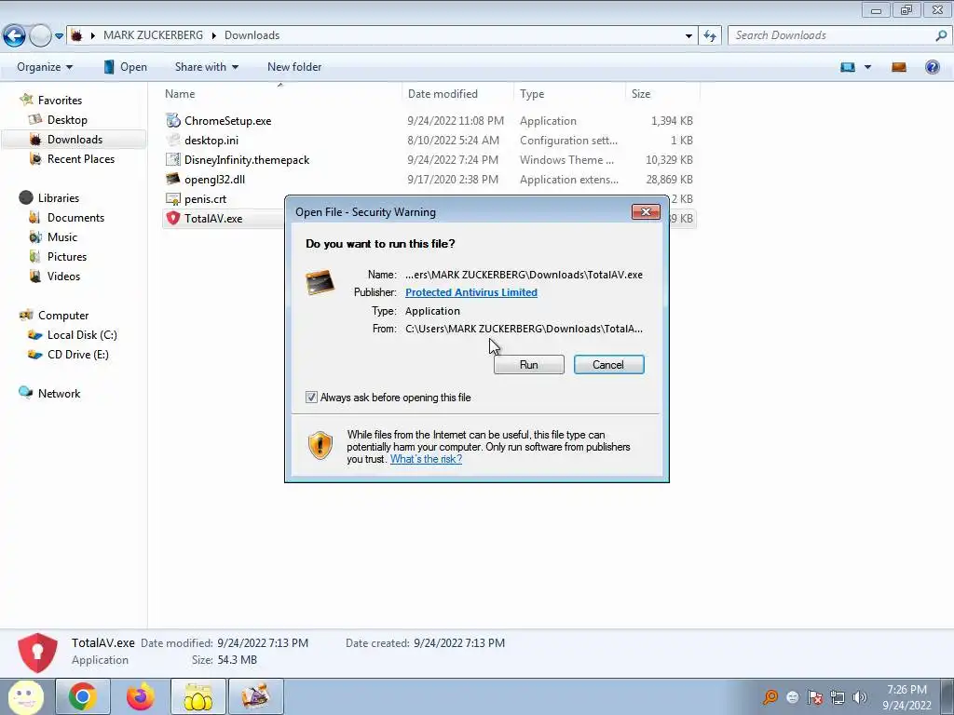Viewport: 954px width, 715px height.
Task: Select the .crt certificate file icon
Action: tap(173, 199)
